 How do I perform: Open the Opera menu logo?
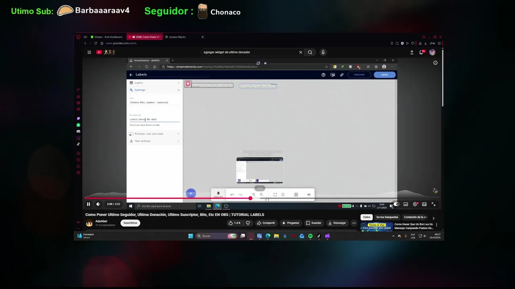[x=78, y=37]
